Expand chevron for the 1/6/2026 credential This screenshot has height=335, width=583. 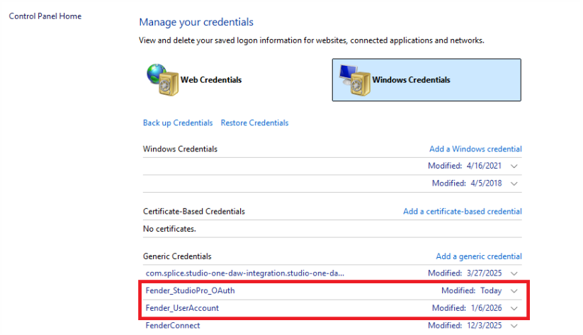[514, 309]
